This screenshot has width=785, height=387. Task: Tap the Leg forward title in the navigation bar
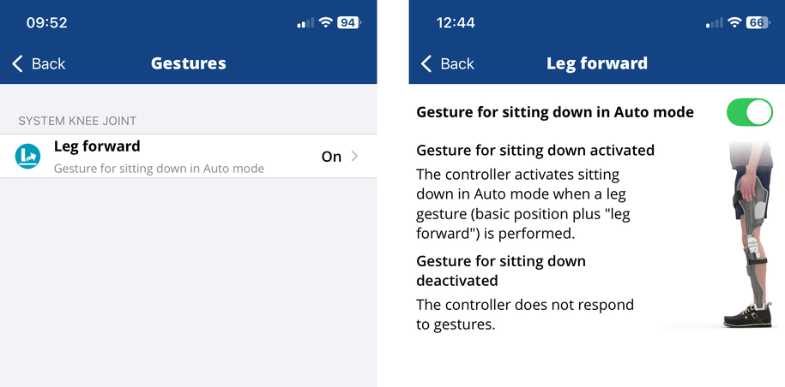pos(597,63)
